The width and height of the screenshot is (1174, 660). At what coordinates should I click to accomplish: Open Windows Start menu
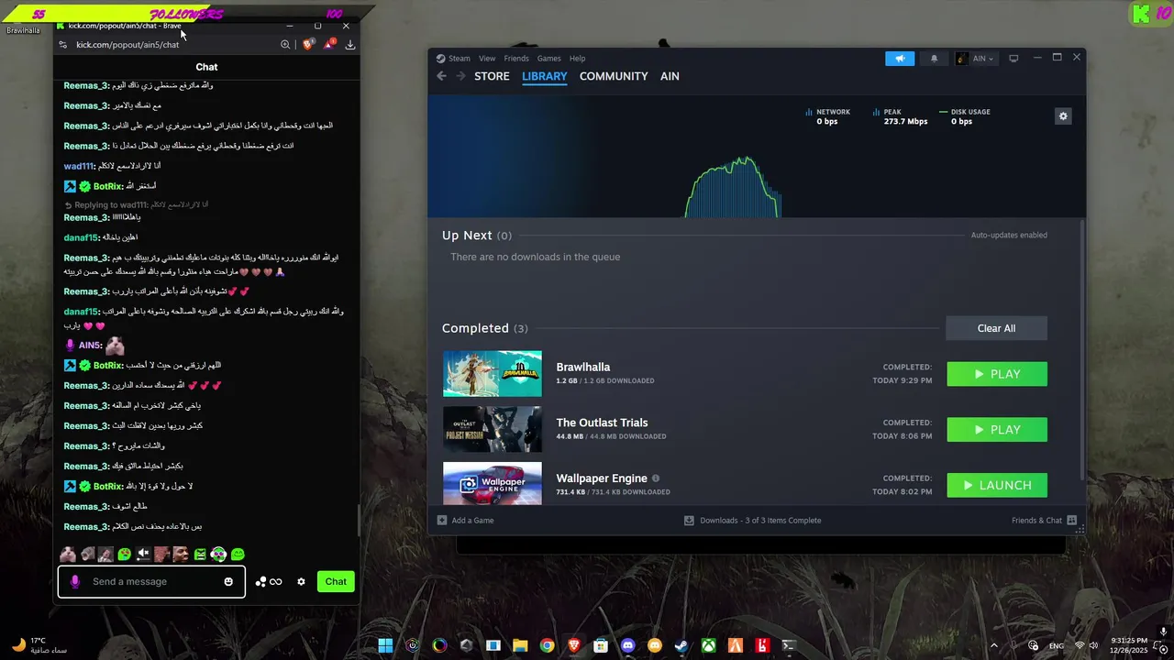(385, 645)
